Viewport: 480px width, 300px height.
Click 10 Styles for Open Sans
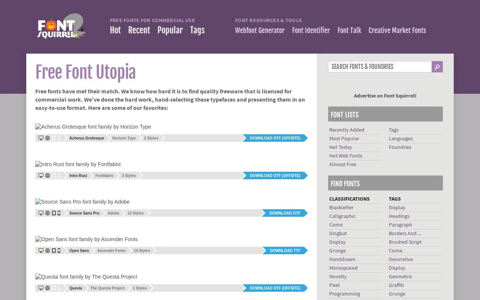(x=142, y=250)
